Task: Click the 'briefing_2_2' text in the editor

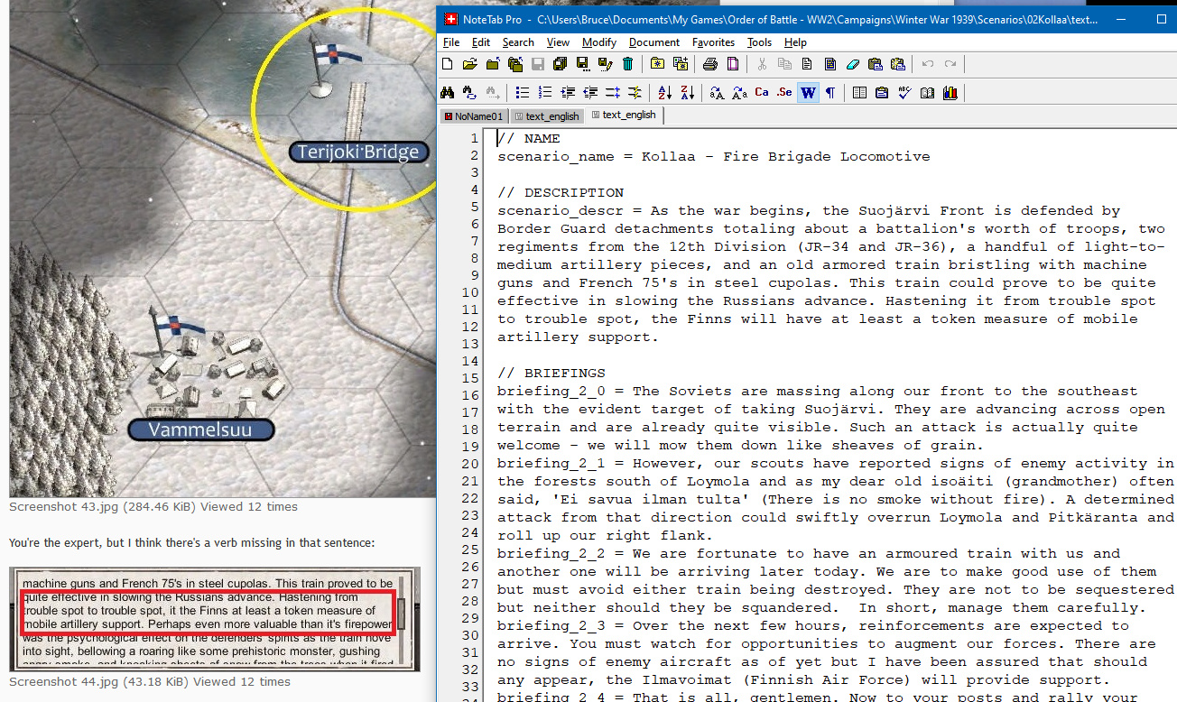Action: (551, 554)
